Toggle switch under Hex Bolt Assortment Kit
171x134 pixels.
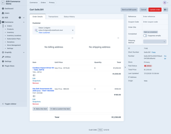[x=34, y=96]
